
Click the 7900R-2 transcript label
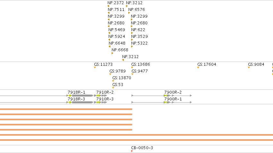(x=173, y=92)
